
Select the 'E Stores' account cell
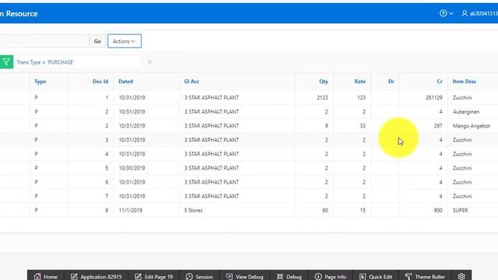coord(193,210)
